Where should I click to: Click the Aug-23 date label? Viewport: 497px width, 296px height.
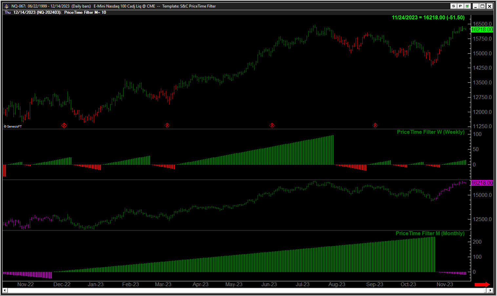337,284
